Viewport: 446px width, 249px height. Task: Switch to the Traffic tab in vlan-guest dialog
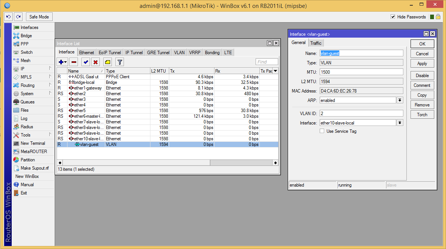(316, 43)
